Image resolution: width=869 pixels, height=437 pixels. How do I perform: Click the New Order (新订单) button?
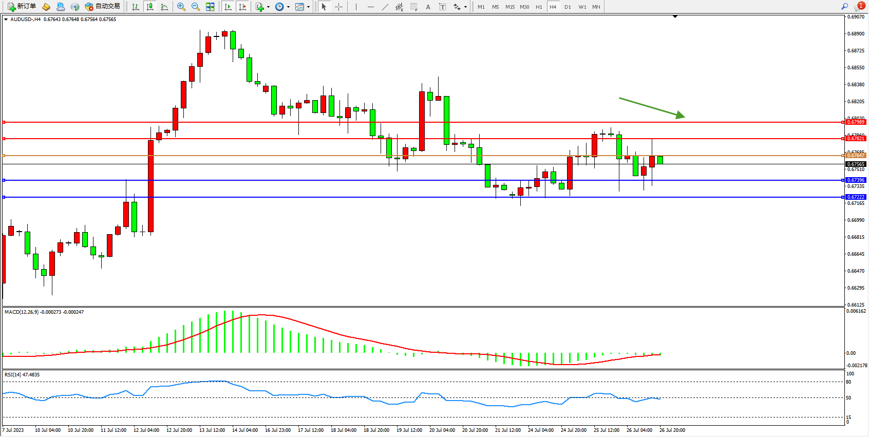22,7
